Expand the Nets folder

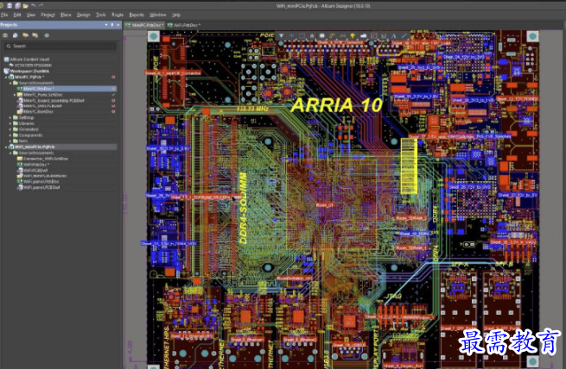click(x=10, y=141)
